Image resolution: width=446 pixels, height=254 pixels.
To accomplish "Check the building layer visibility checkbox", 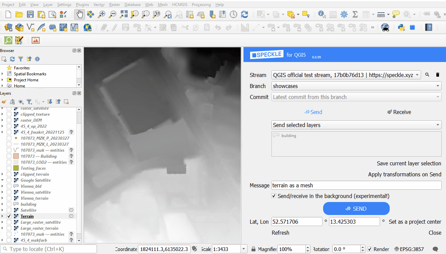I will (9, 204).
